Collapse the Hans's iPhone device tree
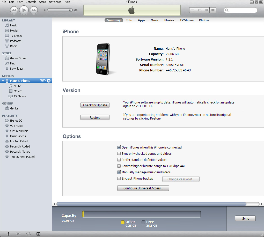 [x=3, y=81]
